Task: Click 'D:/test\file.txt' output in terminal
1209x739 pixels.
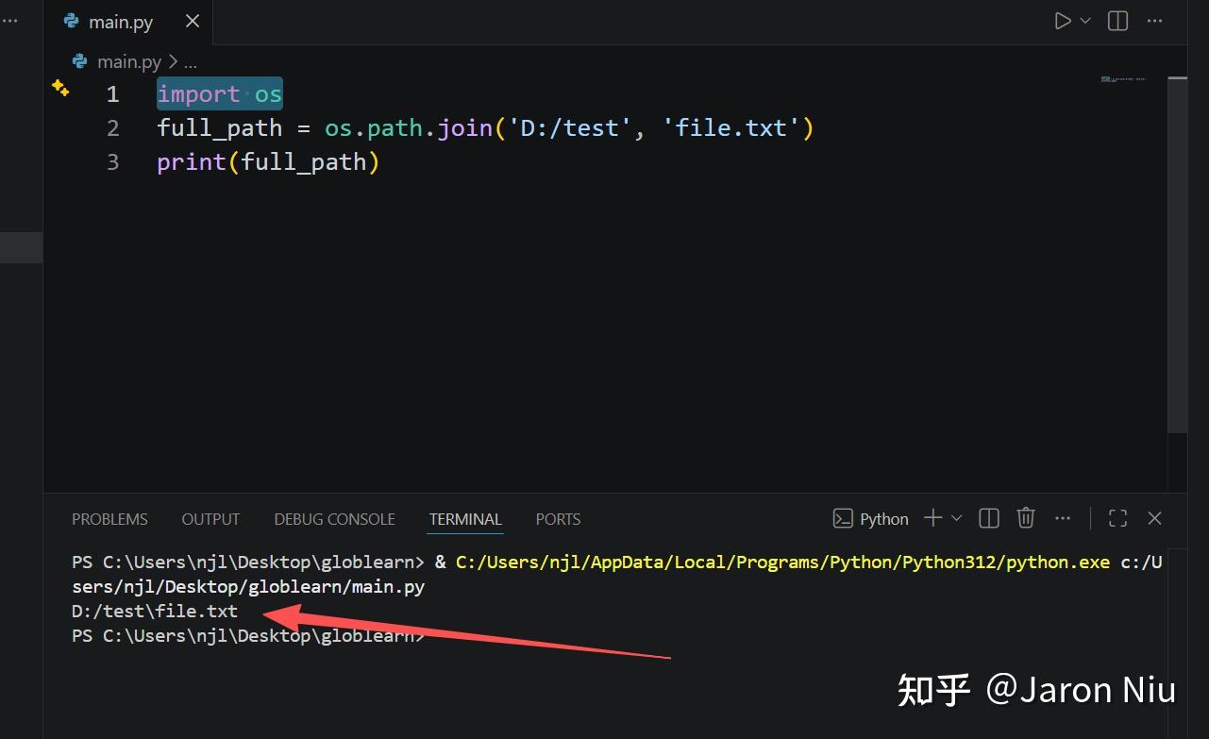Action: [155, 611]
